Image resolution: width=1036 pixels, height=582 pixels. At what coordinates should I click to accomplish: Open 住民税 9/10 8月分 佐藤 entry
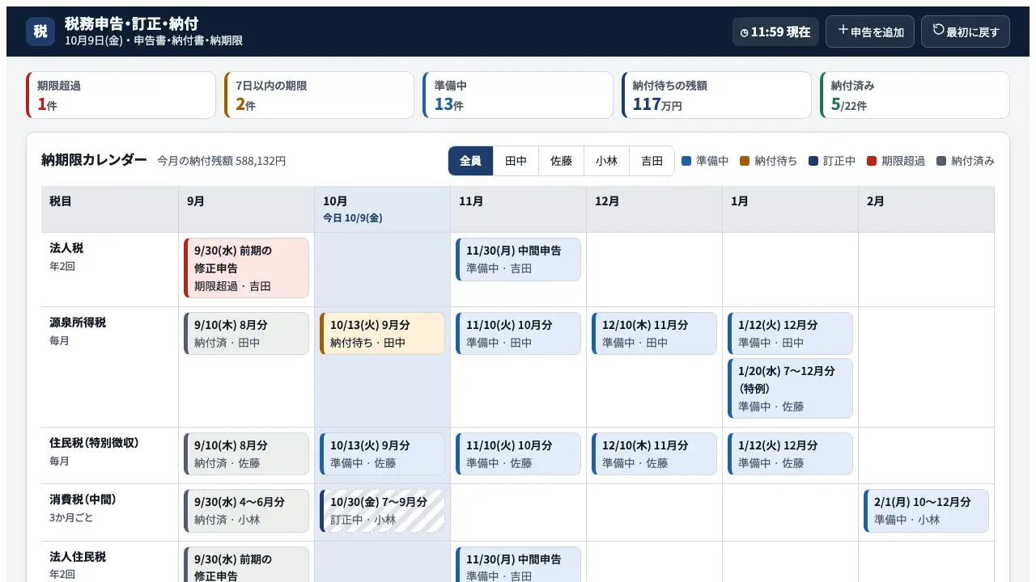[x=246, y=454]
